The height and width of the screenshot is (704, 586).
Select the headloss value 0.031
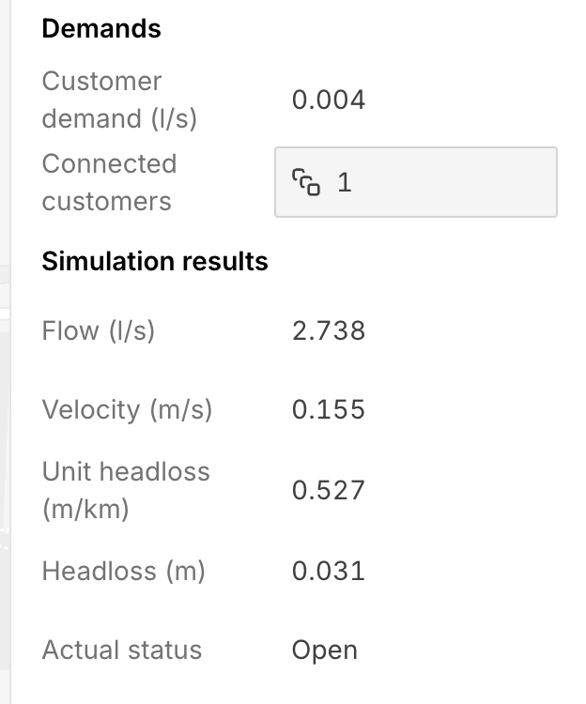pyautogui.click(x=329, y=571)
